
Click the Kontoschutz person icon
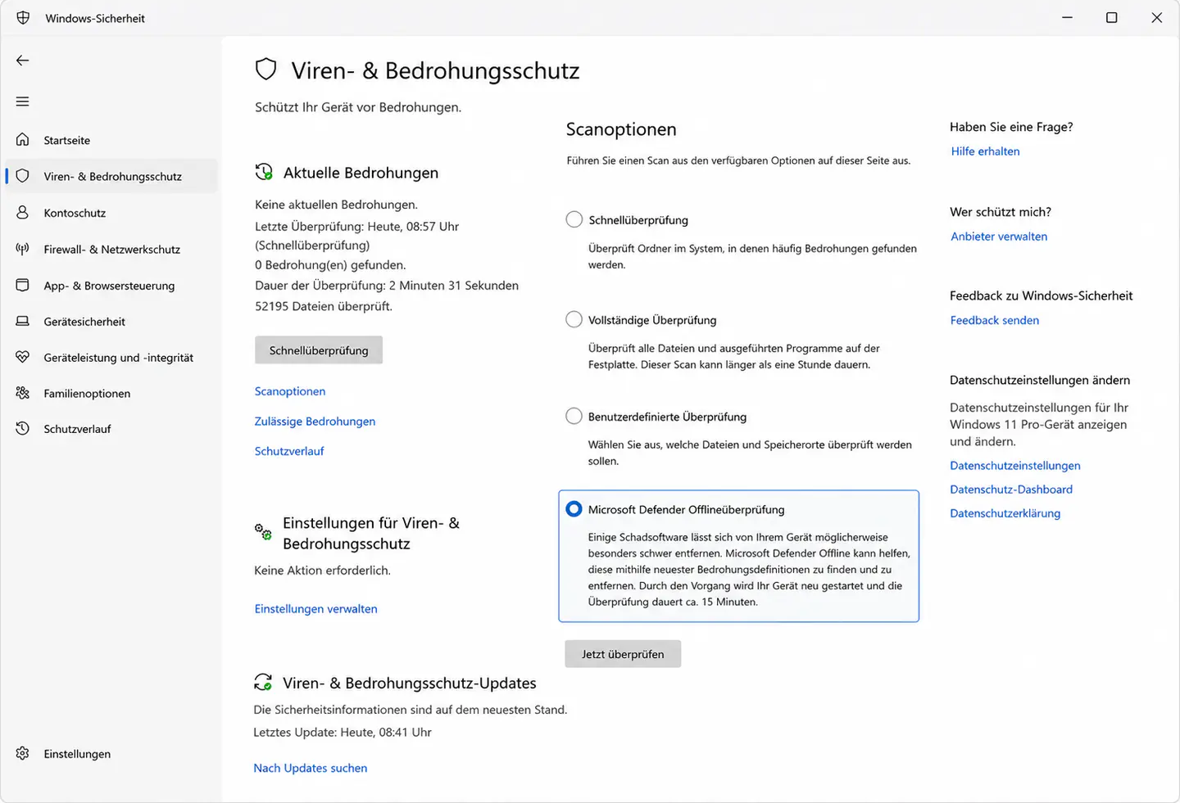coord(23,213)
